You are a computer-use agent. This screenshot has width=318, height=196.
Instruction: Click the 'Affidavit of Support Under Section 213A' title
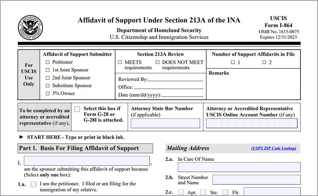[159, 20]
